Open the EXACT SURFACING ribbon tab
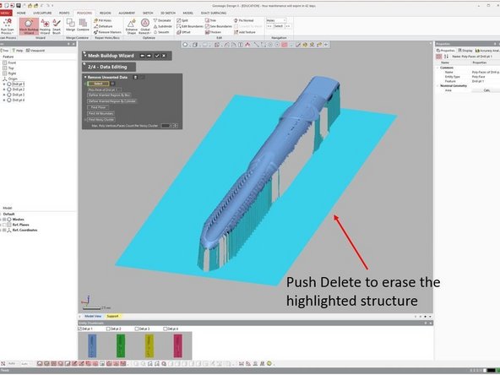This screenshot has width=500, height=375. point(214,13)
